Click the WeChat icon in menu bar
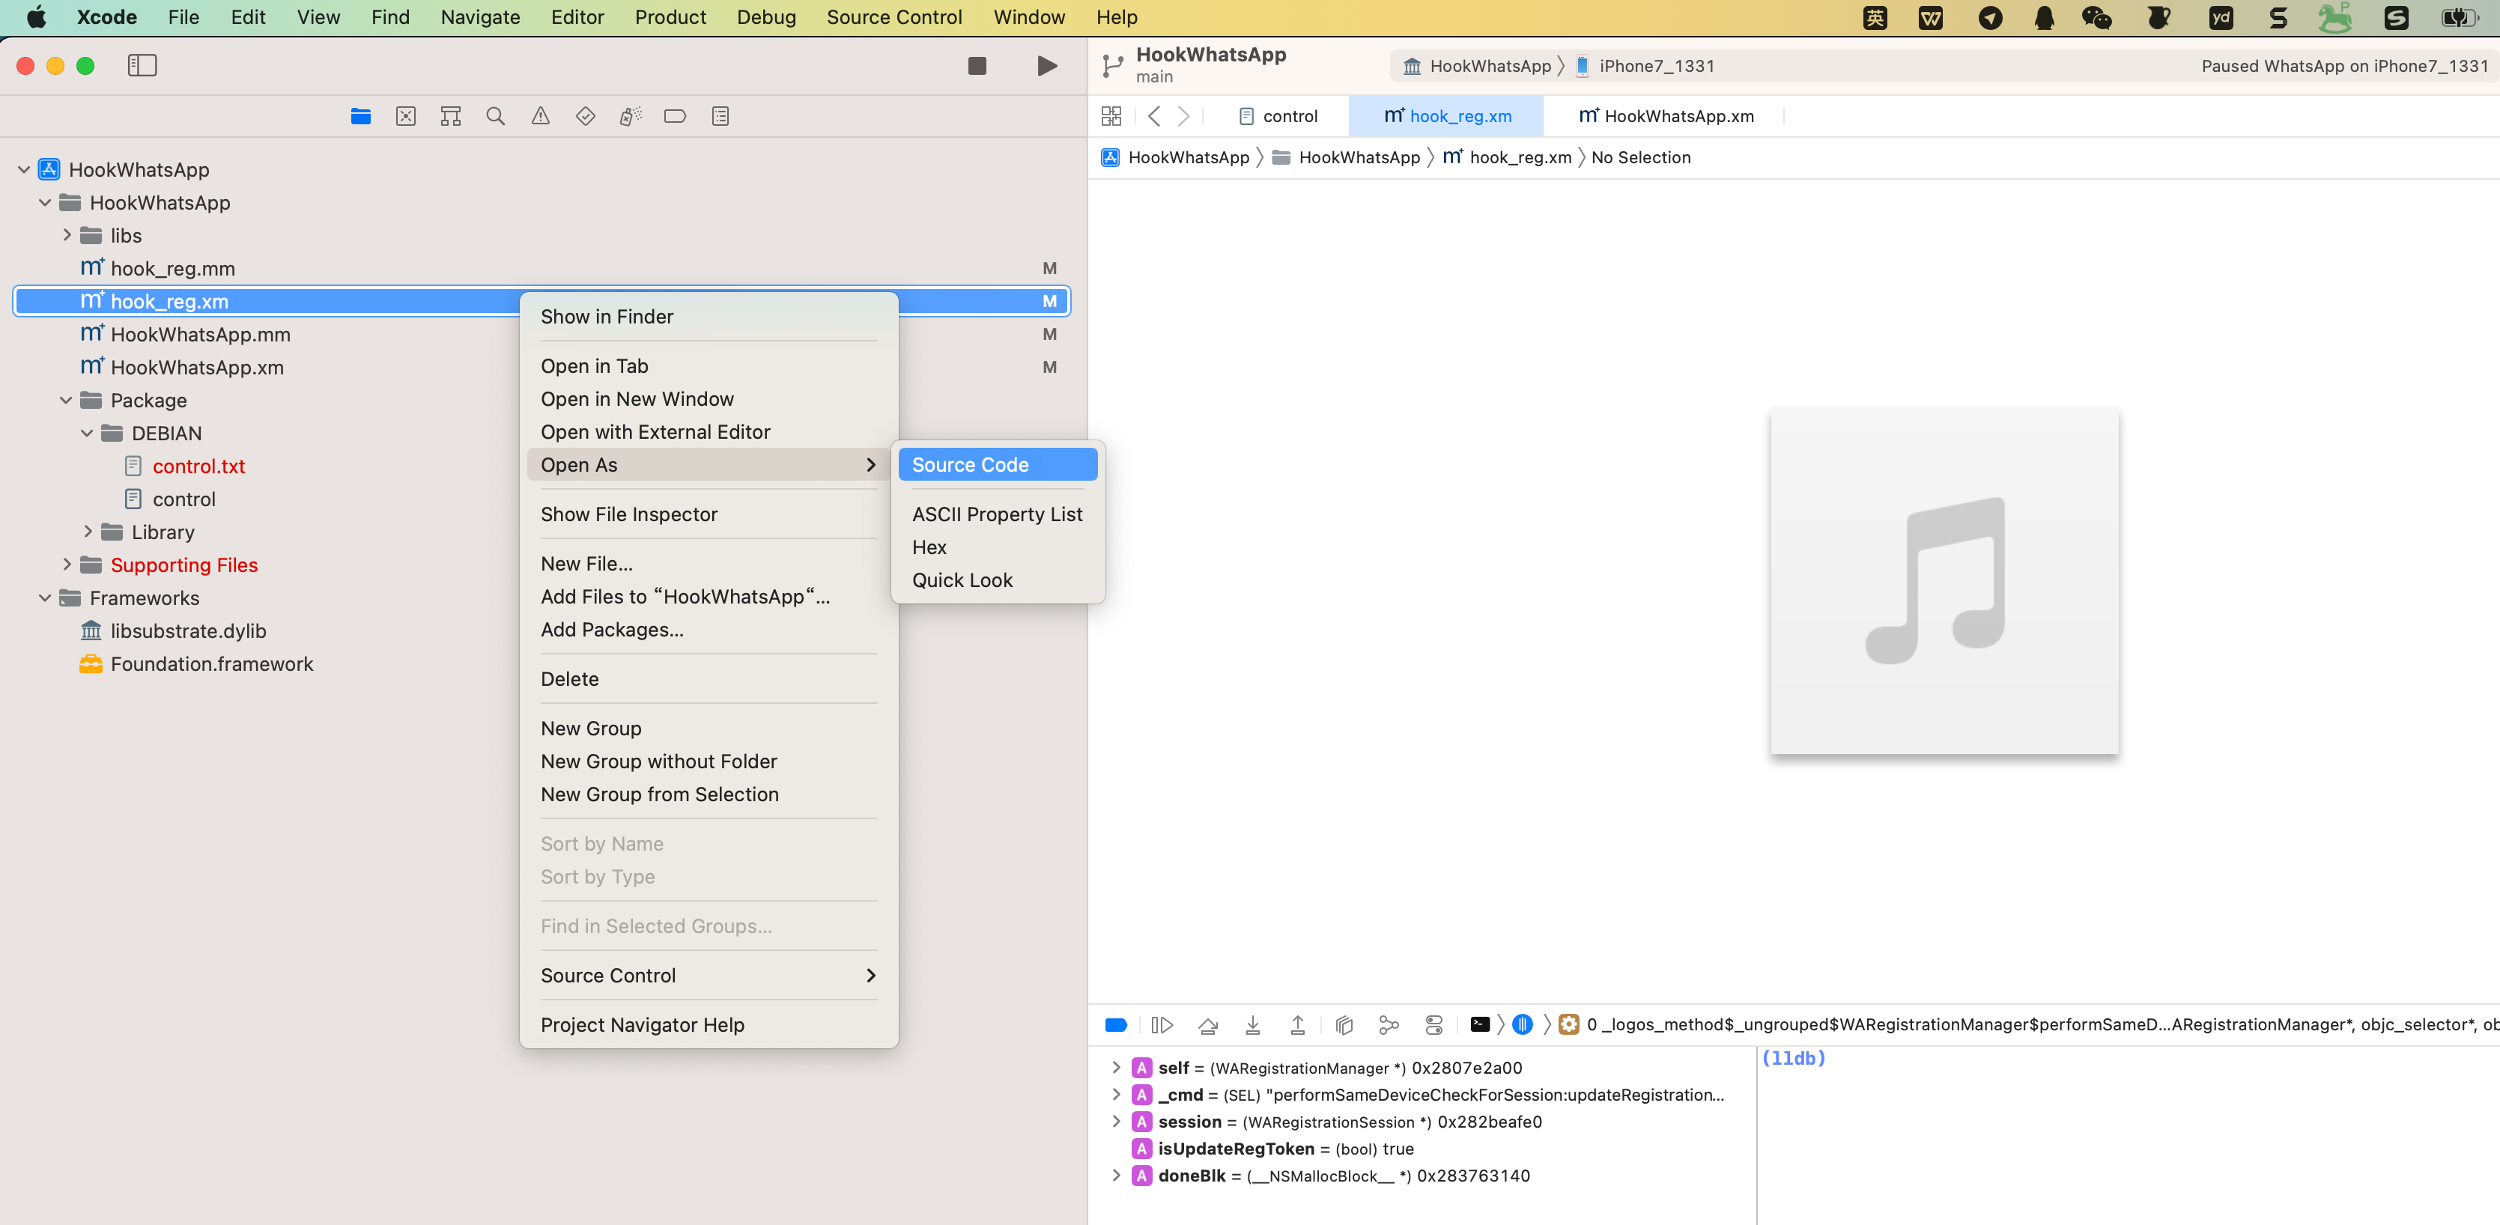 pos(2097,17)
